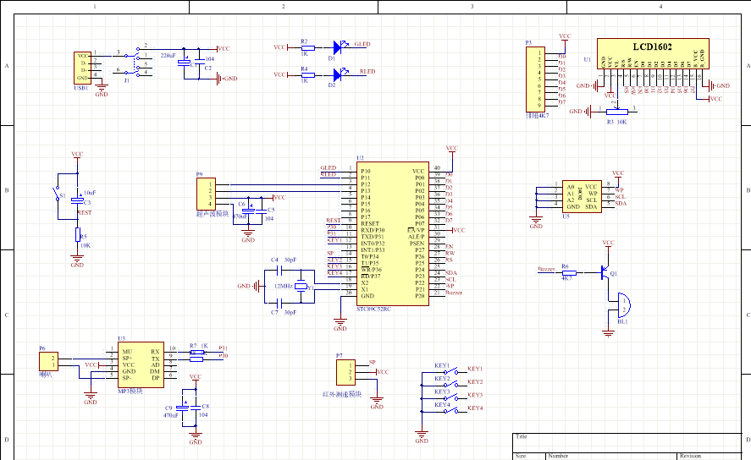
Task: Select the U2 STC89C52RC microcontroller body
Action: point(393,234)
